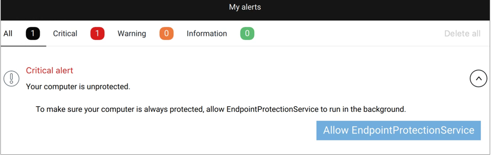Switch to the All alerts tab
Image resolution: width=491 pixels, height=156 pixels.
(x=8, y=34)
